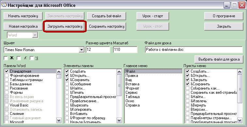
Task: Check the 'Формы' panel checkbox
Action: click(x=7, y=92)
